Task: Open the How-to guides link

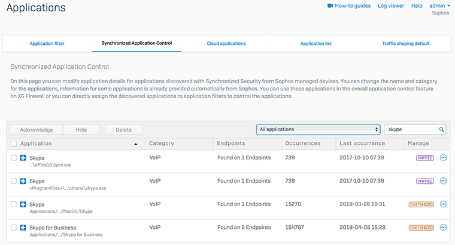Action: coord(353,6)
